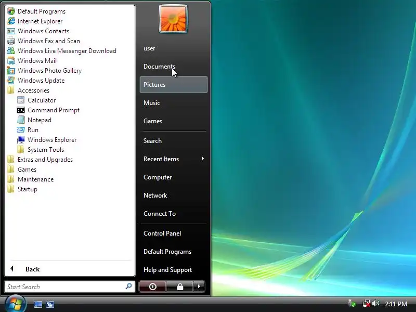
Task: Open Help and Support
Action: [x=174, y=270]
